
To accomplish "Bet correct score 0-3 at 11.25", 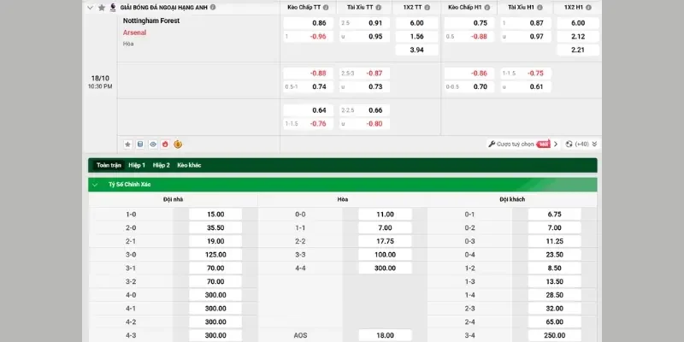I will click(x=554, y=241).
